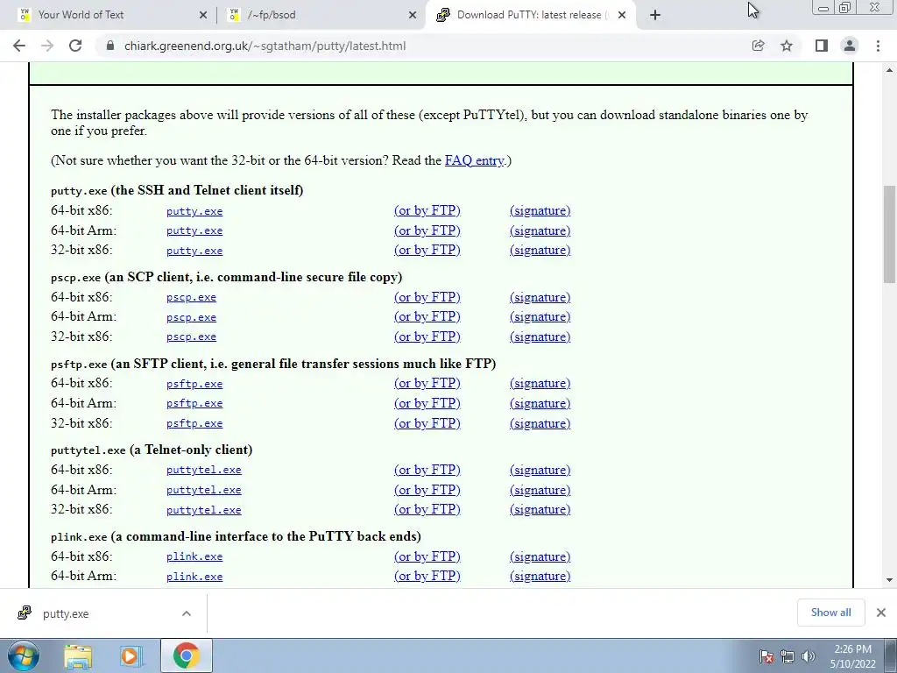Screen dimensions: 897x673
Task: Download 64-bit x86 pscp.exe
Action: tap(191, 298)
